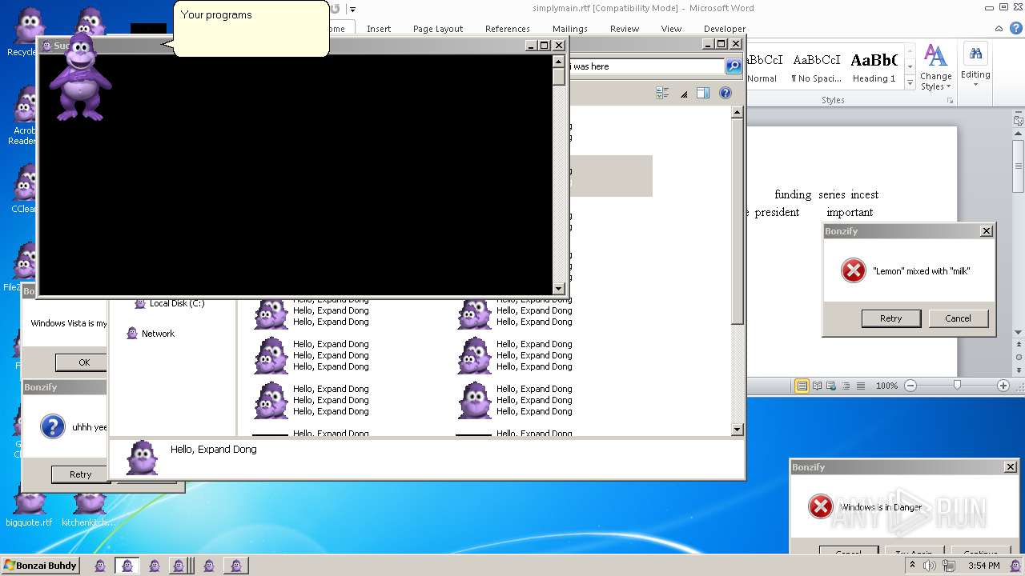Show hidden tray icons arrow

[912, 565]
